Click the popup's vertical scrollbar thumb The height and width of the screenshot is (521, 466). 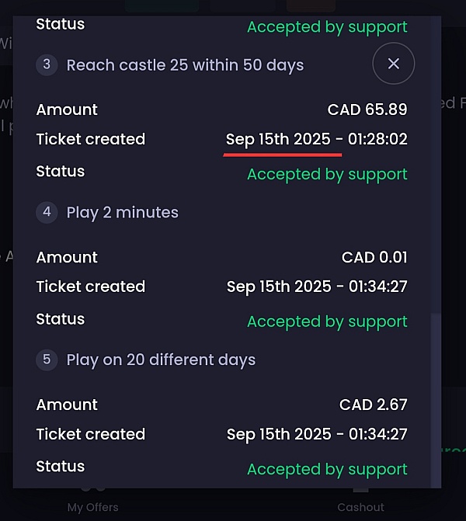pos(436,396)
